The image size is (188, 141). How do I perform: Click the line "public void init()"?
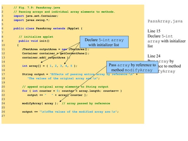tap(34, 41)
